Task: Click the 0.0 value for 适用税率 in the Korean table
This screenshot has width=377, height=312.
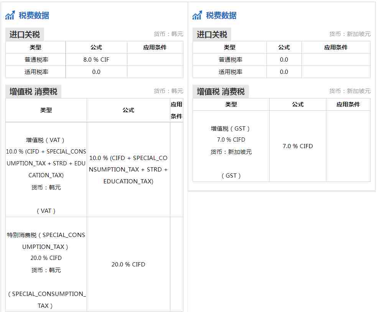Action: pyautogui.click(x=96, y=72)
